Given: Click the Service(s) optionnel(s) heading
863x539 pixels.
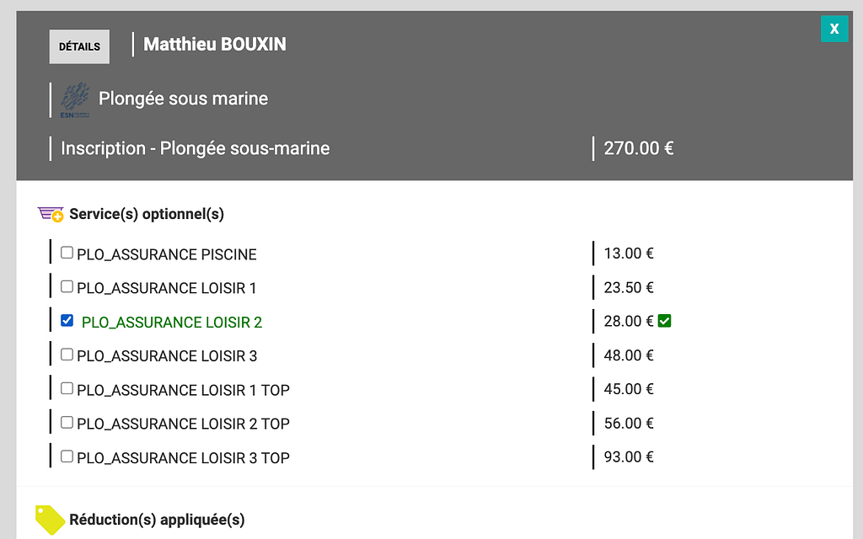Looking at the screenshot, I should coord(147,214).
